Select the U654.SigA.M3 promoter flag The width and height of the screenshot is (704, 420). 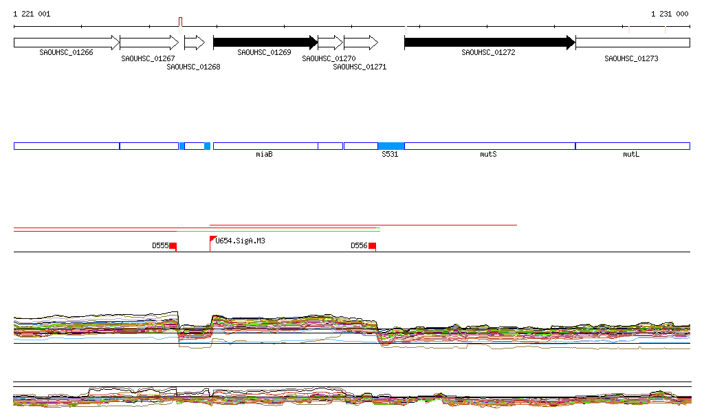coord(213,239)
